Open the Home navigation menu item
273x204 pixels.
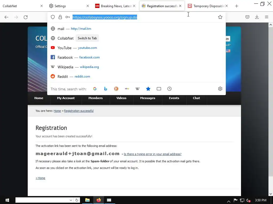pyautogui.click(x=39, y=98)
